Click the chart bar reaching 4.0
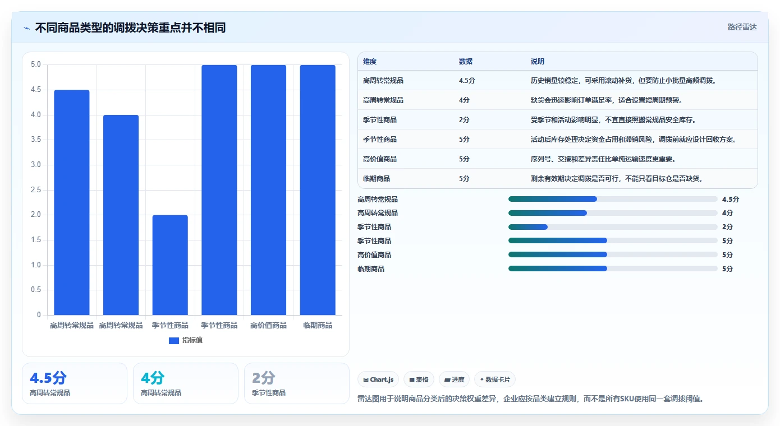This screenshot has width=780, height=426. tap(121, 215)
